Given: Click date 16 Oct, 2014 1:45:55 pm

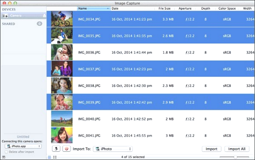Looking at the screenshot, I should 132,136.
